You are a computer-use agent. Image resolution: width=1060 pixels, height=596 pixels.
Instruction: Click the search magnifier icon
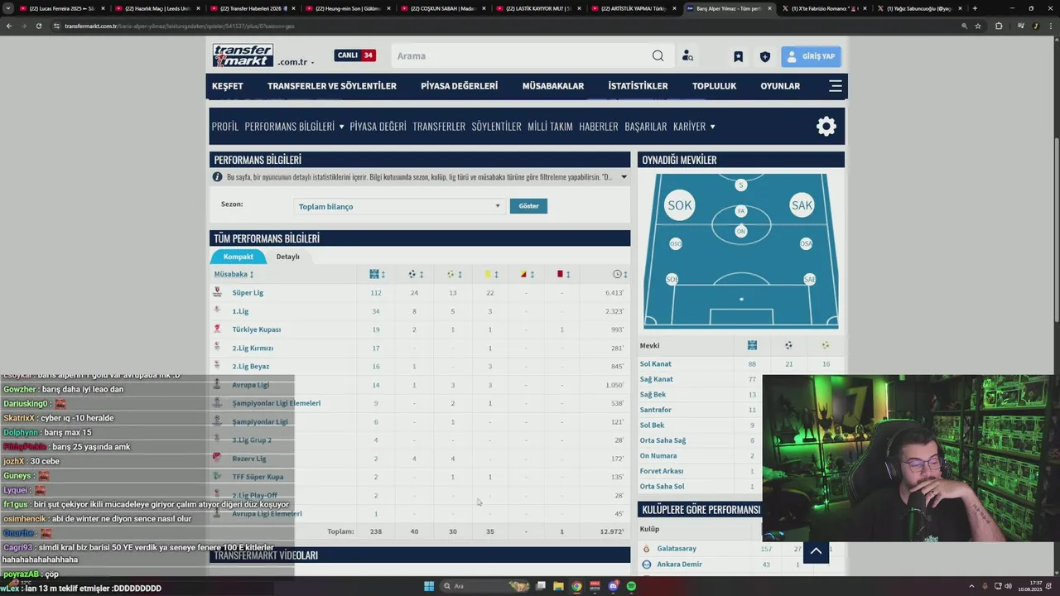[658, 55]
